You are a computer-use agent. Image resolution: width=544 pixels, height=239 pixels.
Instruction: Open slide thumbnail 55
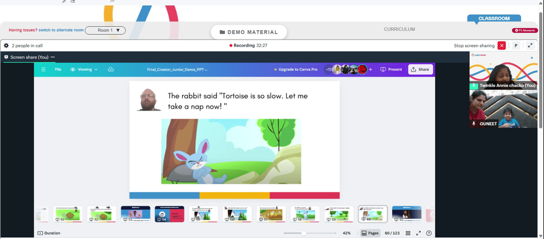tap(203, 214)
